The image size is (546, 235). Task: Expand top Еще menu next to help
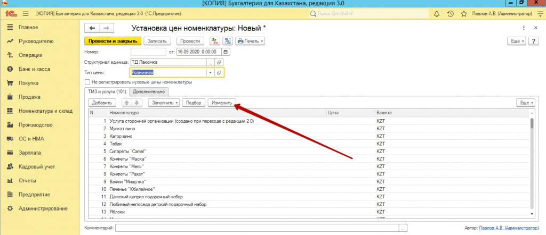(x=517, y=41)
